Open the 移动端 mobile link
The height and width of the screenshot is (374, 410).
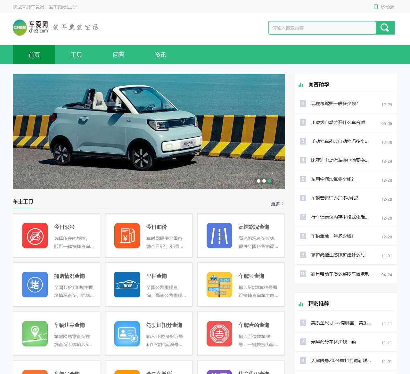pos(384,7)
